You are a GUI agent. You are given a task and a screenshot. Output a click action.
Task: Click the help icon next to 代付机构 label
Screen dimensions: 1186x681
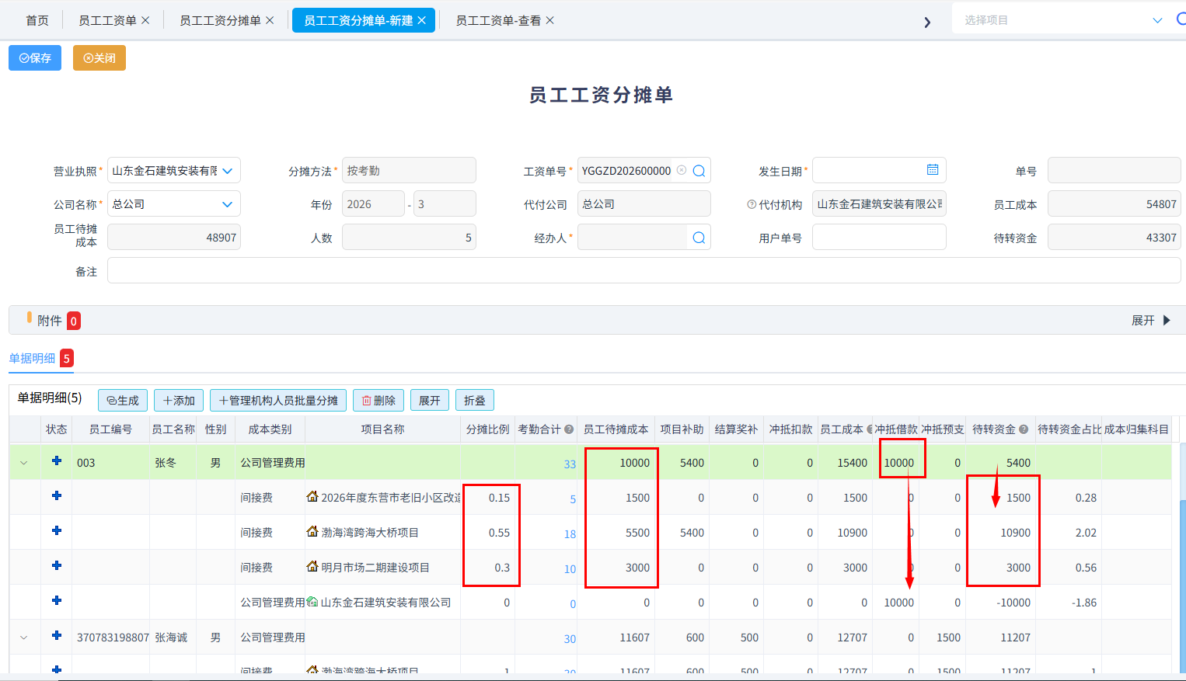click(x=752, y=205)
